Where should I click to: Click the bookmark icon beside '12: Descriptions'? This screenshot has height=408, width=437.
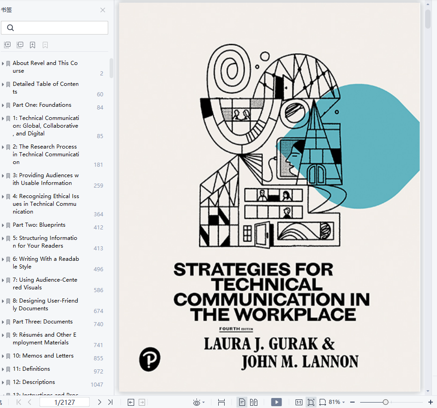coord(8,383)
